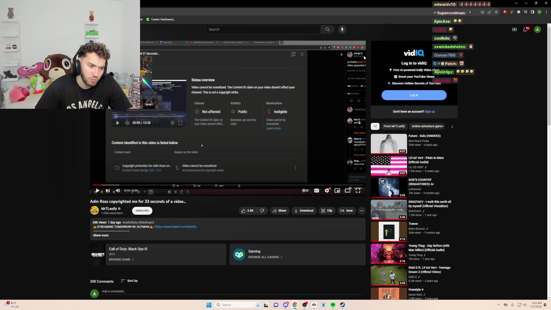Open Future - Solo (HNDRXX) thumbnail
Image resolution: width=551 pixels, height=310 pixels.
(x=389, y=144)
